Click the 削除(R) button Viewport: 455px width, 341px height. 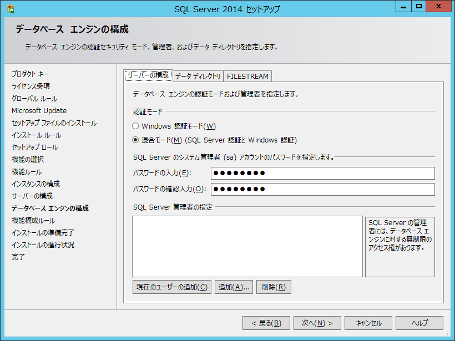pos(274,287)
